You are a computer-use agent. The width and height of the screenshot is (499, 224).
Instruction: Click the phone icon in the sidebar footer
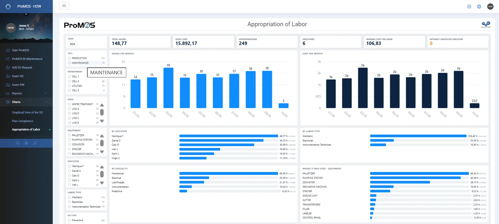[x=34, y=143]
